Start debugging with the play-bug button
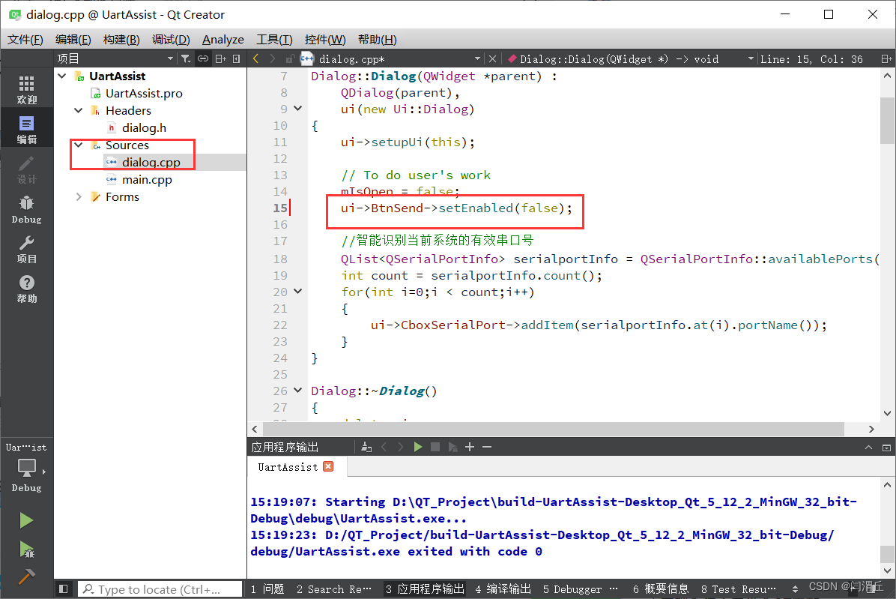Screen dimensions: 896x599 pos(26,550)
